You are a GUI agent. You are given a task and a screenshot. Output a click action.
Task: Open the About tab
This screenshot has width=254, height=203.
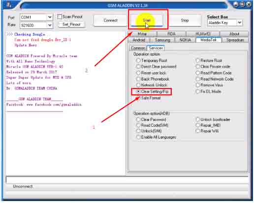[x=234, y=34]
